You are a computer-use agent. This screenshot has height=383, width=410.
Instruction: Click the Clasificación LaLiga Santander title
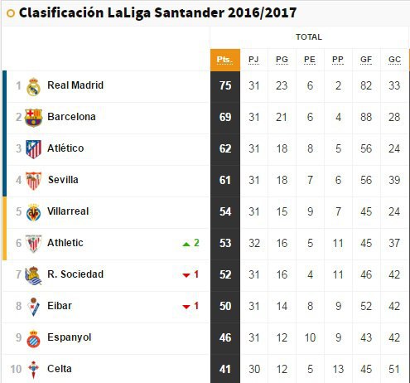(157, 12)
